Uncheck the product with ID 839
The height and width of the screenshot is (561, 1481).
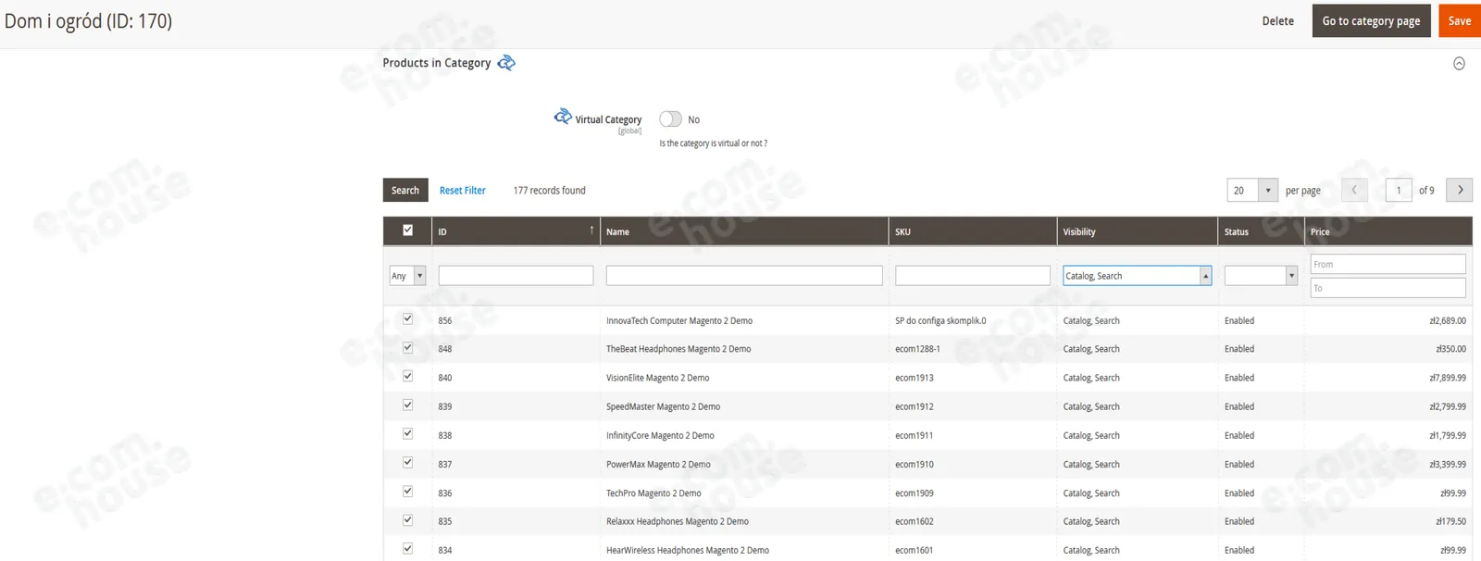[407, 405]
